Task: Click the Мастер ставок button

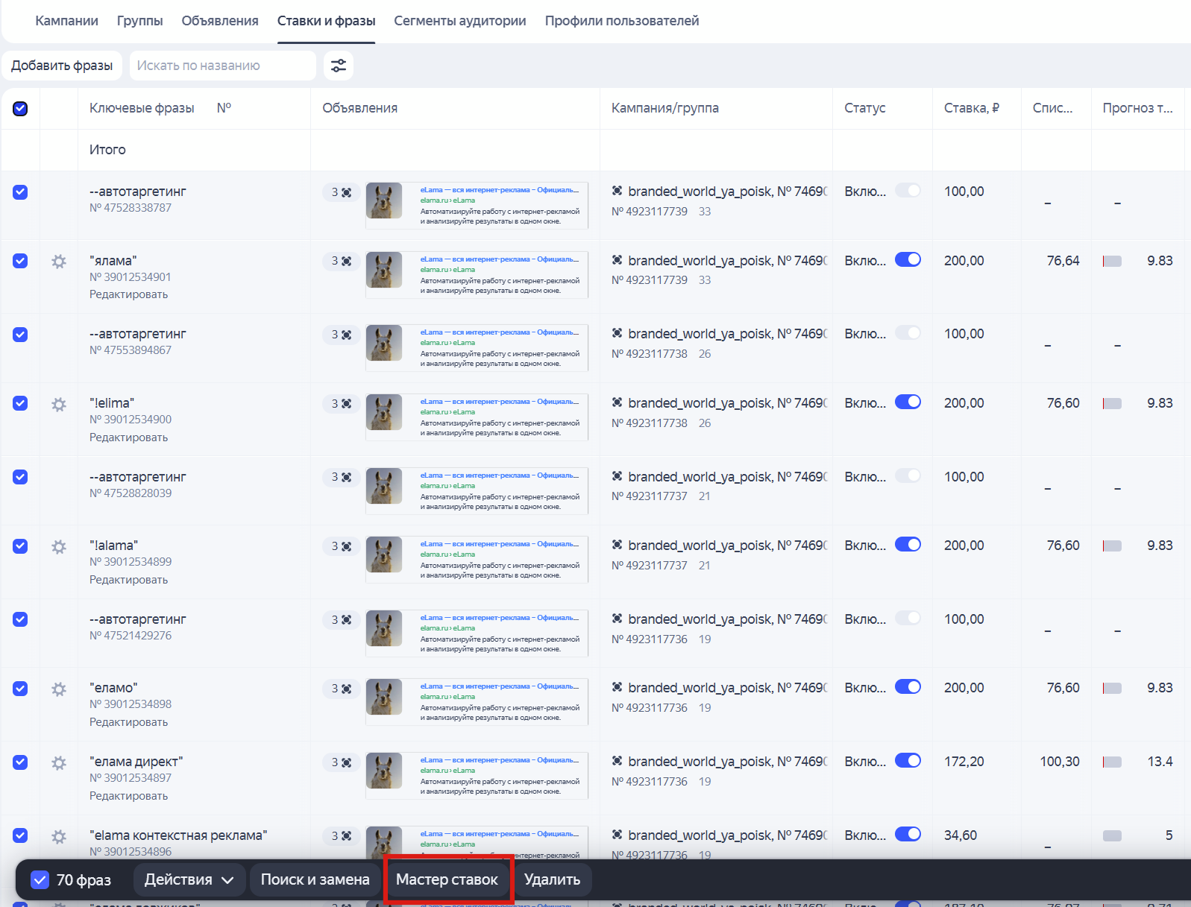Action: 447,879
